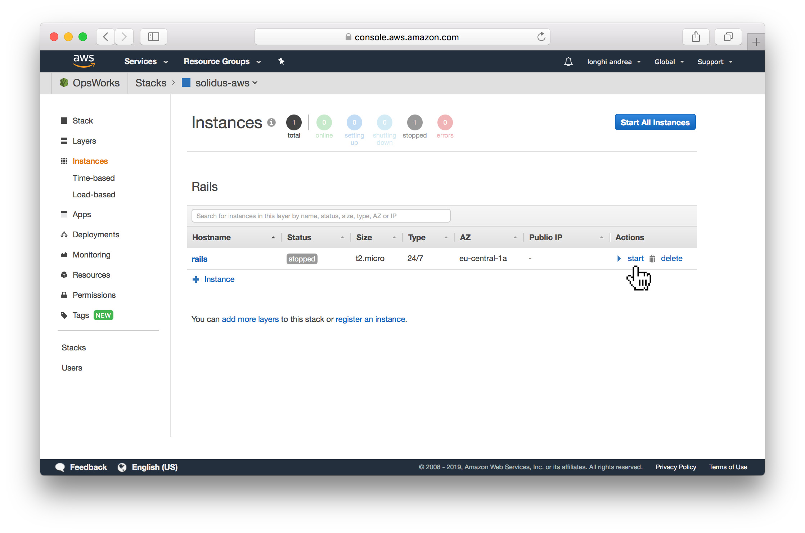Select the Layers icon in the sidebar

[64, 141]
